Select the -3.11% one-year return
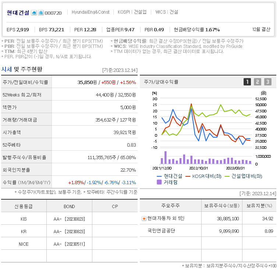The image size is (280, 270). 129,183
